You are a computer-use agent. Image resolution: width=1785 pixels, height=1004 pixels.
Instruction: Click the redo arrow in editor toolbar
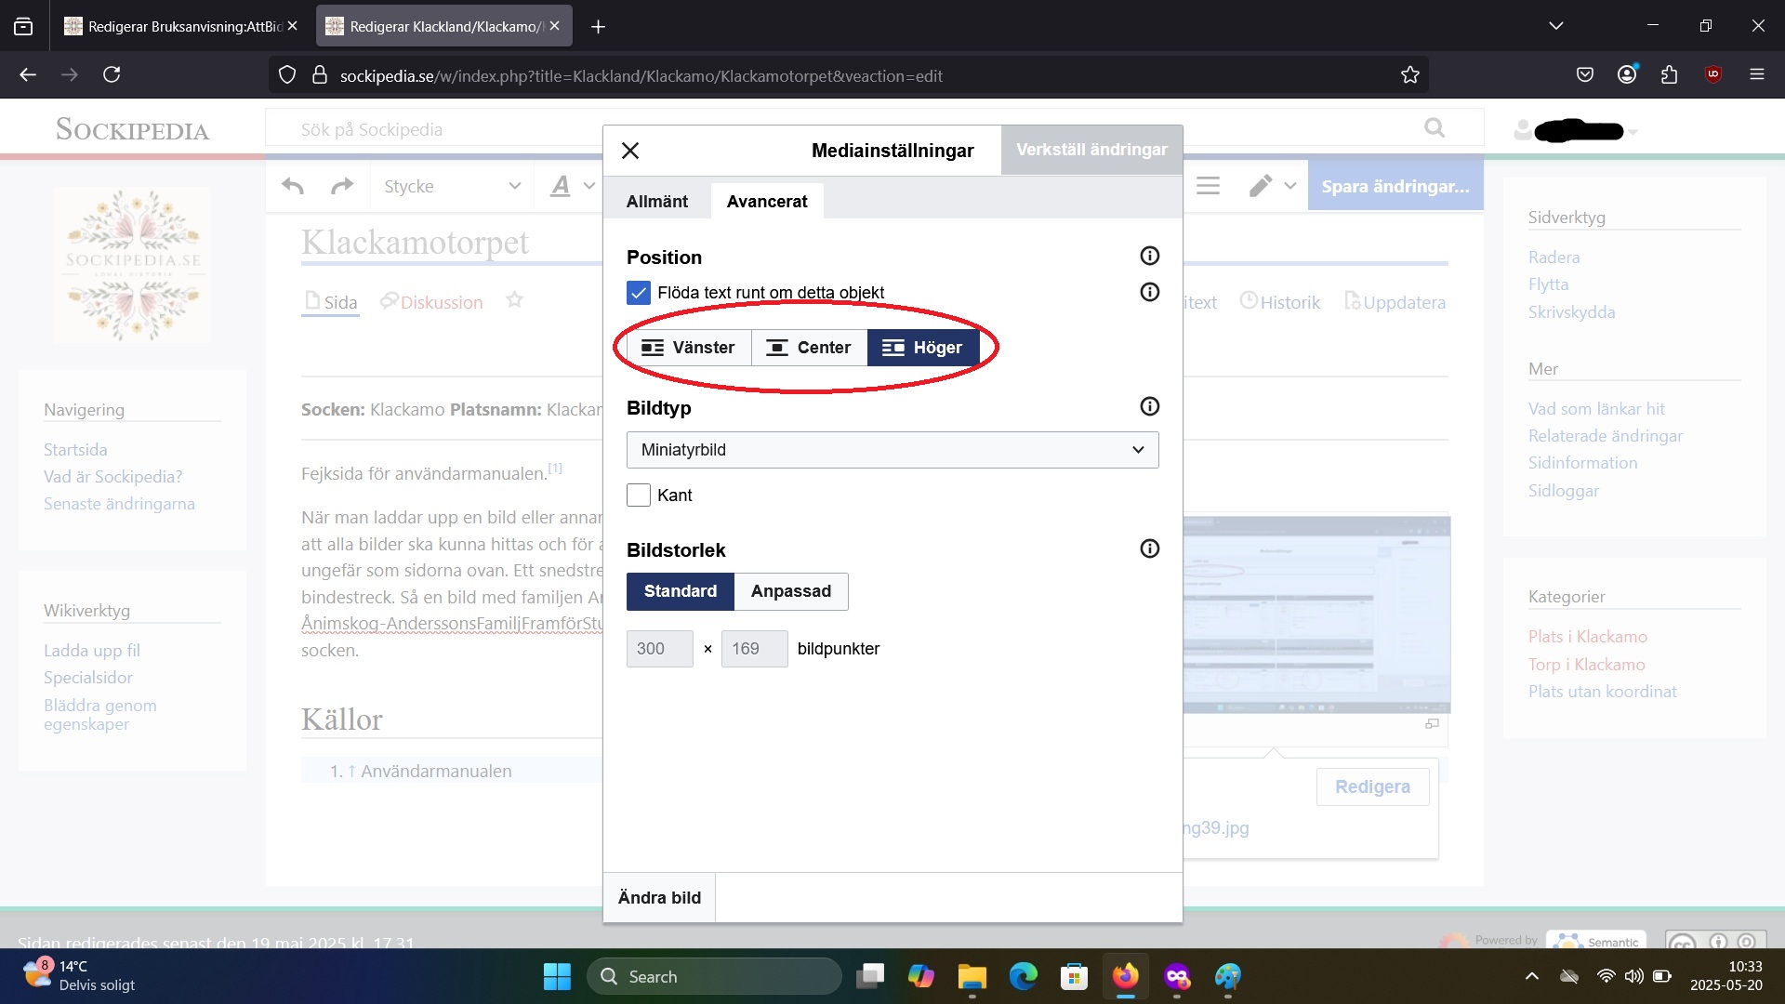click(x=342, y=186)
